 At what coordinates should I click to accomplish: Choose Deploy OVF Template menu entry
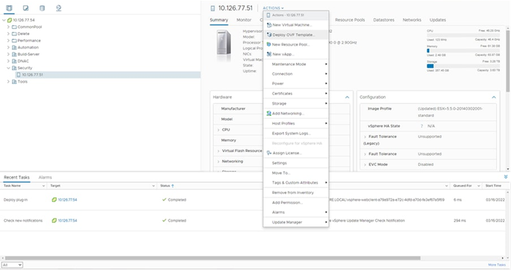296,35
